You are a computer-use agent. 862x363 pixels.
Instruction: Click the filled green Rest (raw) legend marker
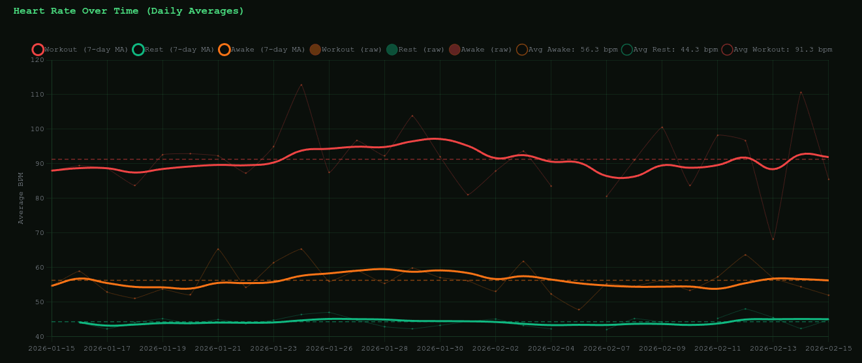392,50
